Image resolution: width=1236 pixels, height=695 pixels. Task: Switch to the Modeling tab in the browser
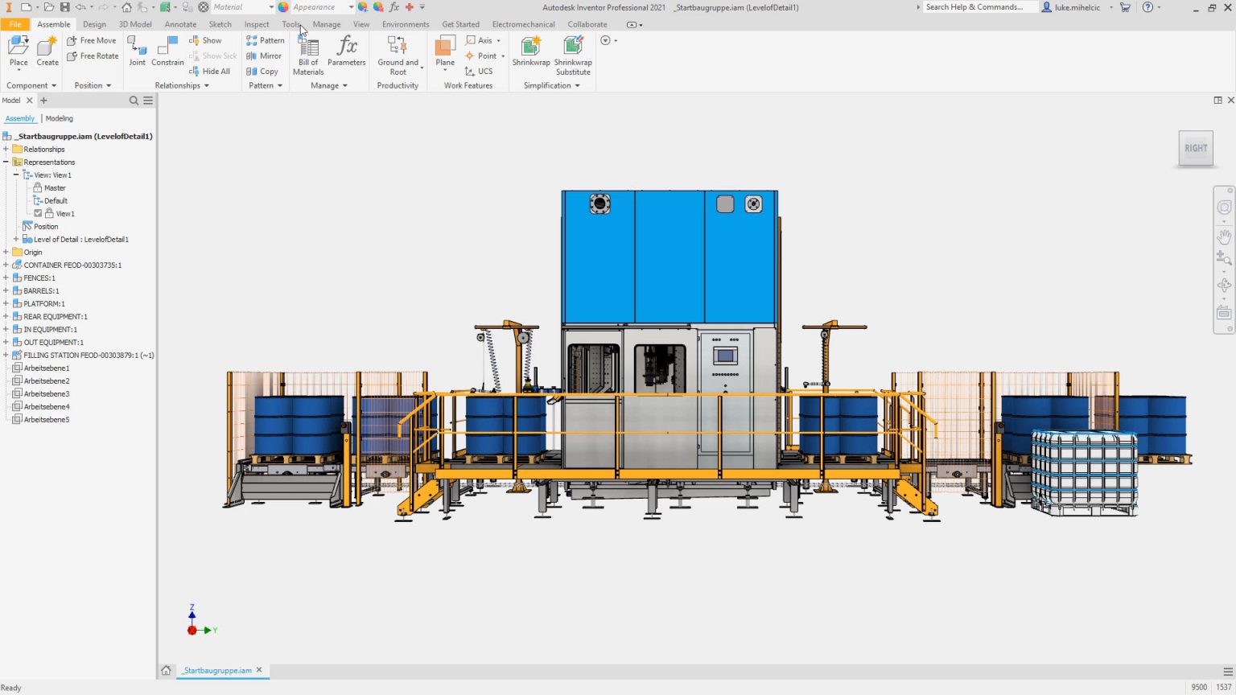(59, 118)
